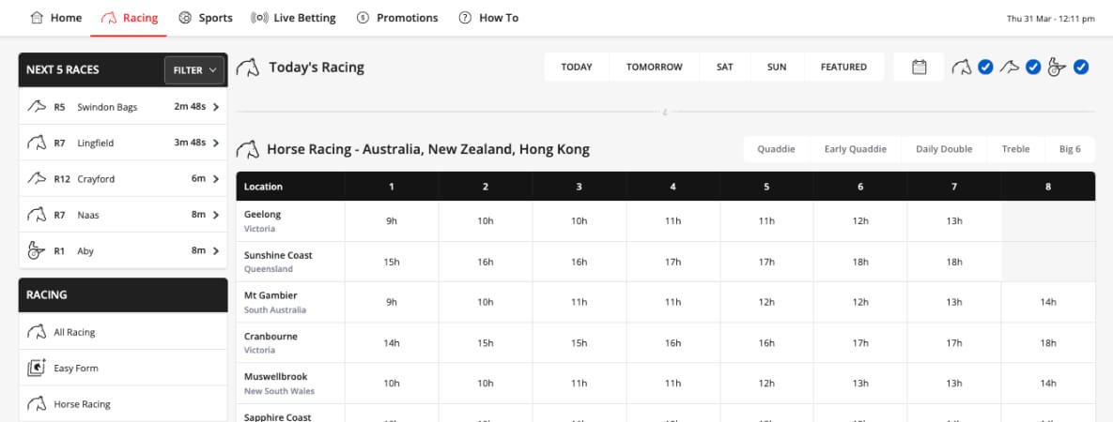The width and height of the screenshot is (1113, 422).
Task: Open Geelong race 1 at 9h
Action: coord(392,221)
